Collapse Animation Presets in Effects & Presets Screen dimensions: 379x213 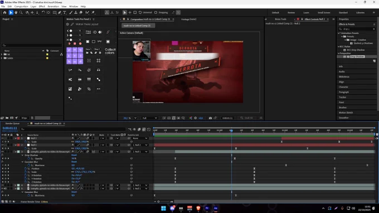339,33
